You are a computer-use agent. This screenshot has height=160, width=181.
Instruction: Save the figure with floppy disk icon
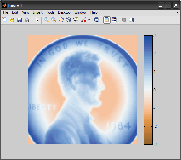click(x=19, y=20)
